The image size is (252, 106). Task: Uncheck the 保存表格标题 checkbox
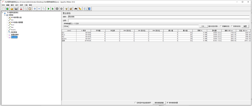click(x=168, y=103)
